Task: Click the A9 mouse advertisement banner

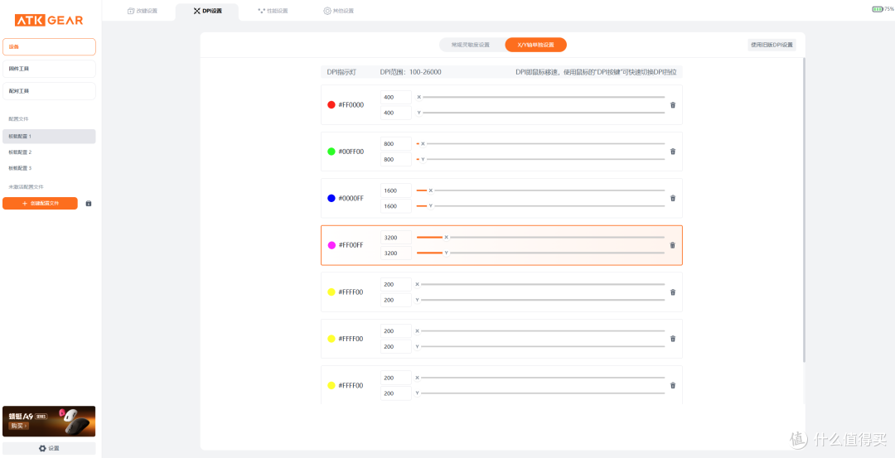Action: [49, 422]
